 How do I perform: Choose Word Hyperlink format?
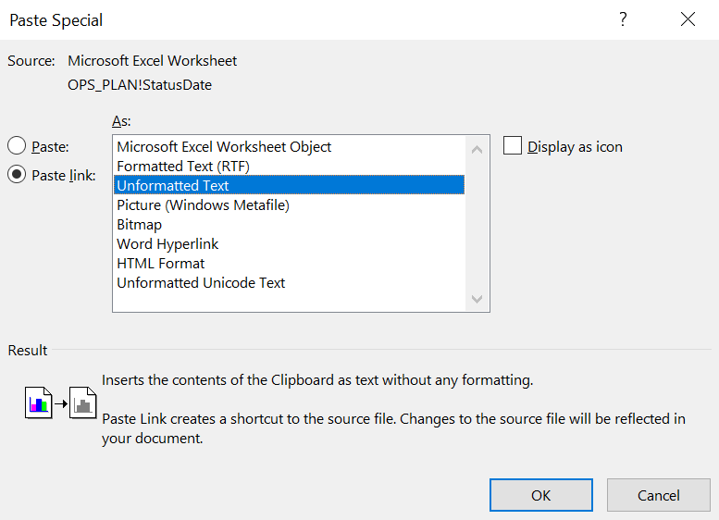coord(167,243)
